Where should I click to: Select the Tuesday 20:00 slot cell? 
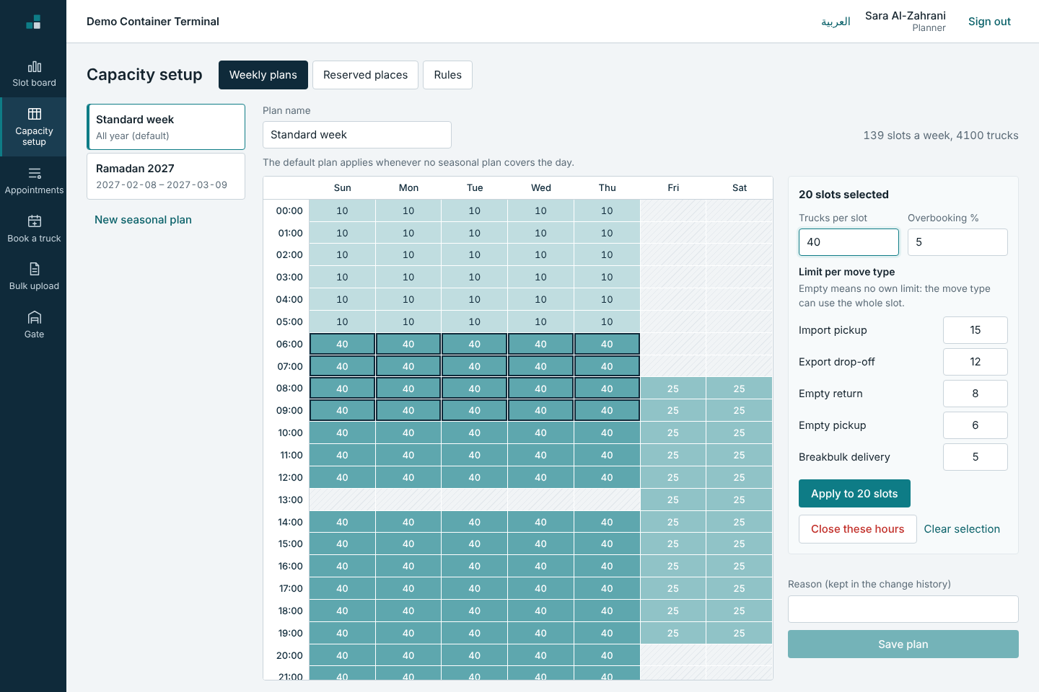pyautogui.click(x=475, y=655)
